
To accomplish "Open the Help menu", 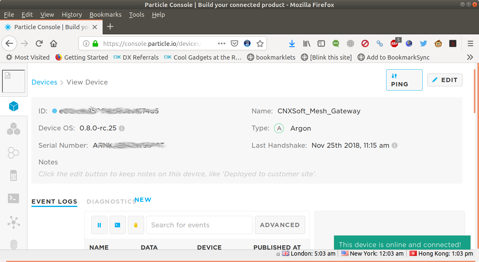I will point(158,15).
